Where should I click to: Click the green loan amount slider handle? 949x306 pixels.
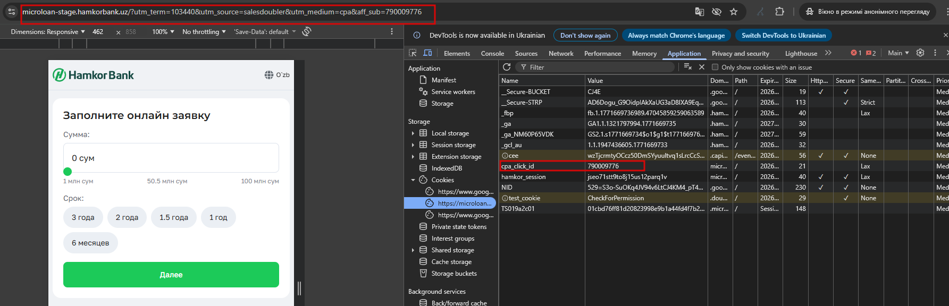click(68, 172)
